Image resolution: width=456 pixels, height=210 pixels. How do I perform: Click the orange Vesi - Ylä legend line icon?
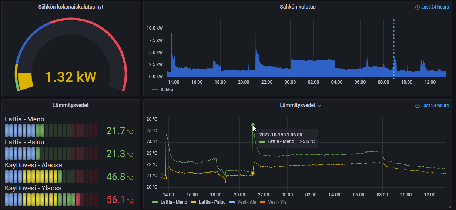262,202
